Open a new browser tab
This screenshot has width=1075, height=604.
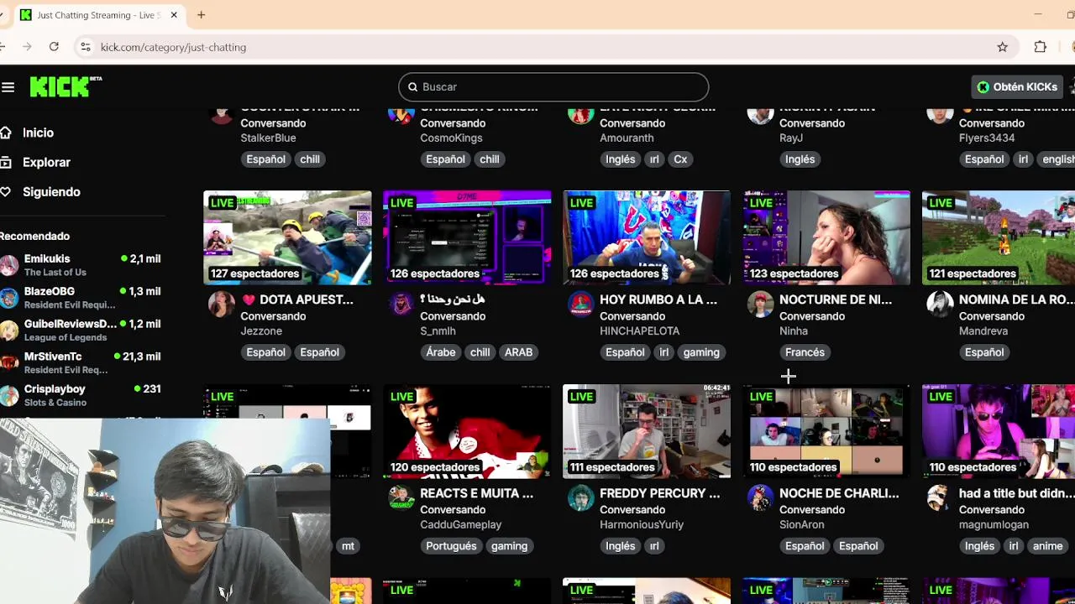pyautogui.click(x=201, y=15)
